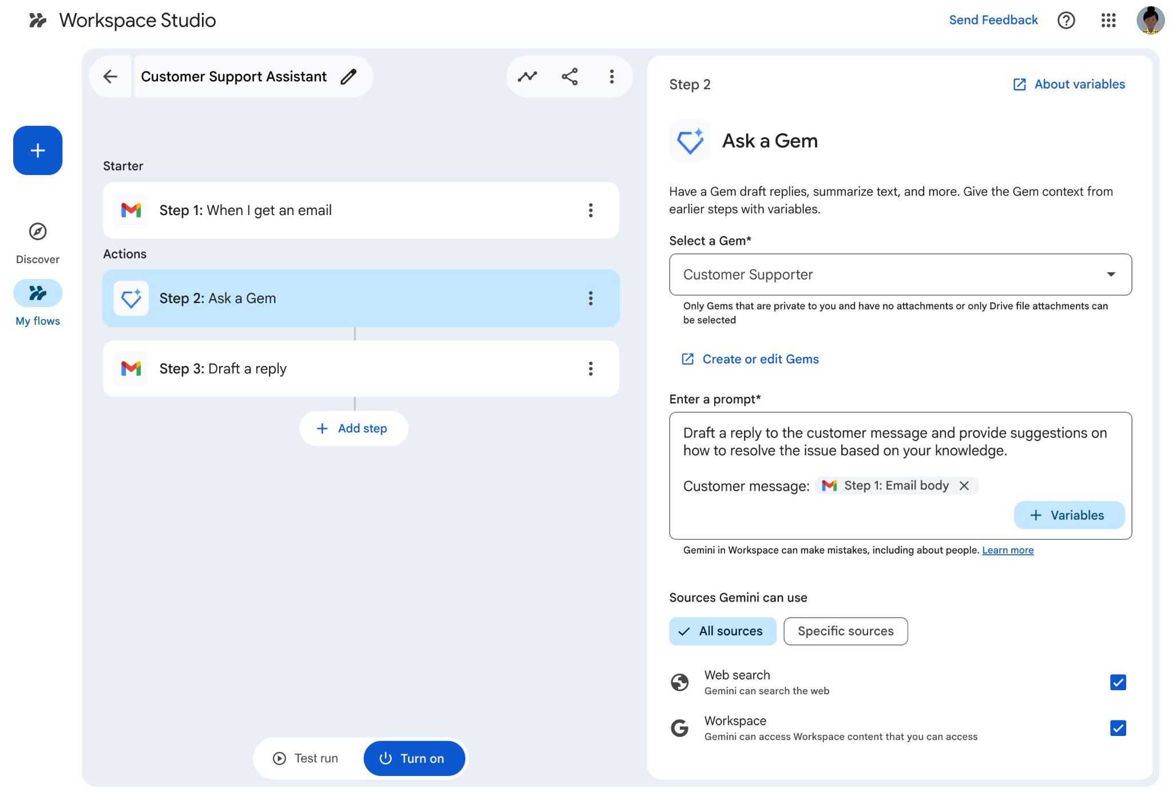
Task: Open the Step 2 overflow menu
Action: [x=591, y=298]
